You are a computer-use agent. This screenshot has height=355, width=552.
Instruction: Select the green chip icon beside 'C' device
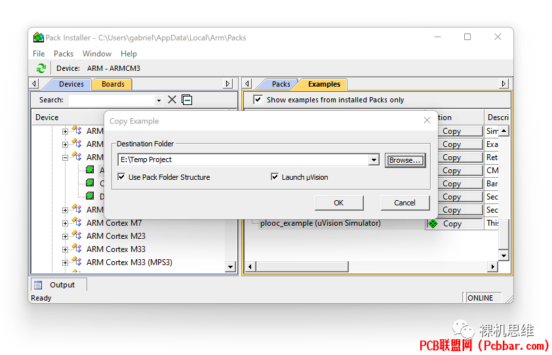90,183
